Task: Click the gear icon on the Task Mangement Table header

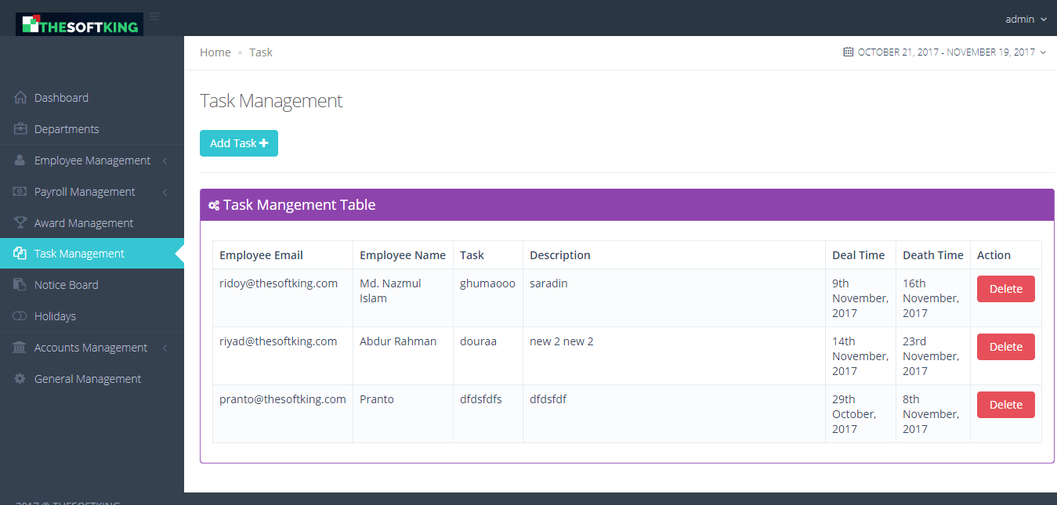Action: (x=213, y=204)
